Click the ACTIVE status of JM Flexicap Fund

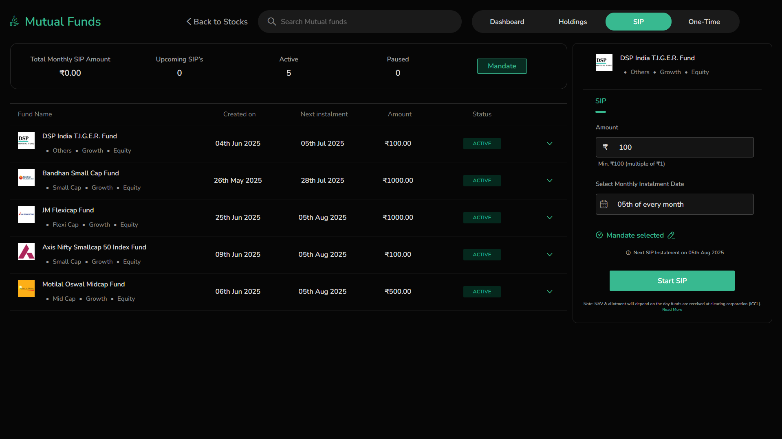tap(482, 218)
